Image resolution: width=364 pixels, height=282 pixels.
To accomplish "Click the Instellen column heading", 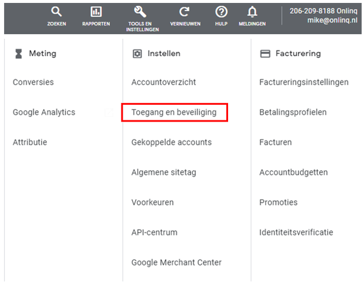I will click(x=164, y=54).
